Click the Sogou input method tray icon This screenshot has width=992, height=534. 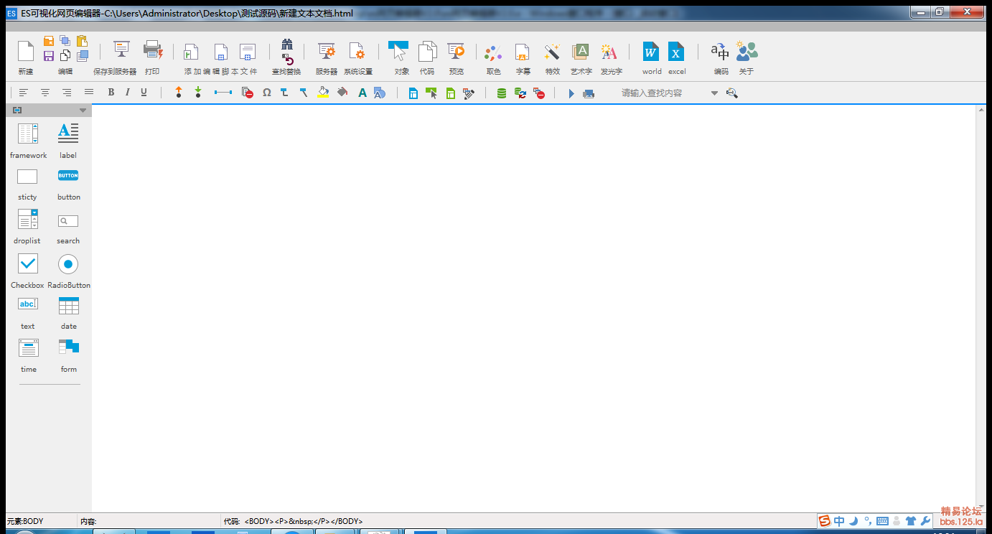(825, 521)
